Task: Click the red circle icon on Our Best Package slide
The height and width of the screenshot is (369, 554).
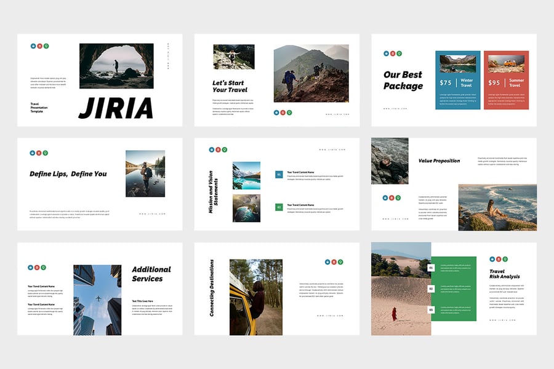Action: [x=393, y=54]
